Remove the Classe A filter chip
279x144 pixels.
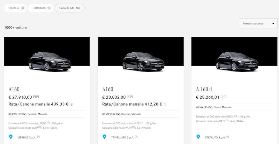tap(23, 8)
